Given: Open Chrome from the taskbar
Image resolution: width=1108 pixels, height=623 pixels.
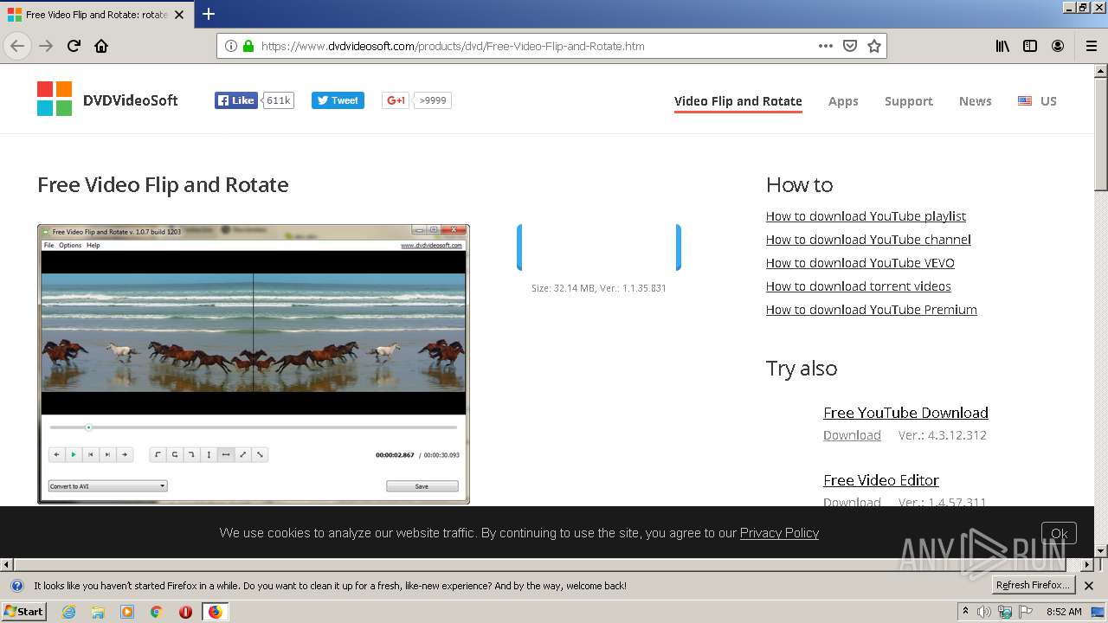Looking at the screenshot, I should click(157, 612).
